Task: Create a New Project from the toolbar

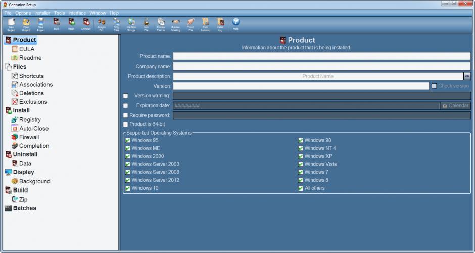Action: (x=11, y=25)
